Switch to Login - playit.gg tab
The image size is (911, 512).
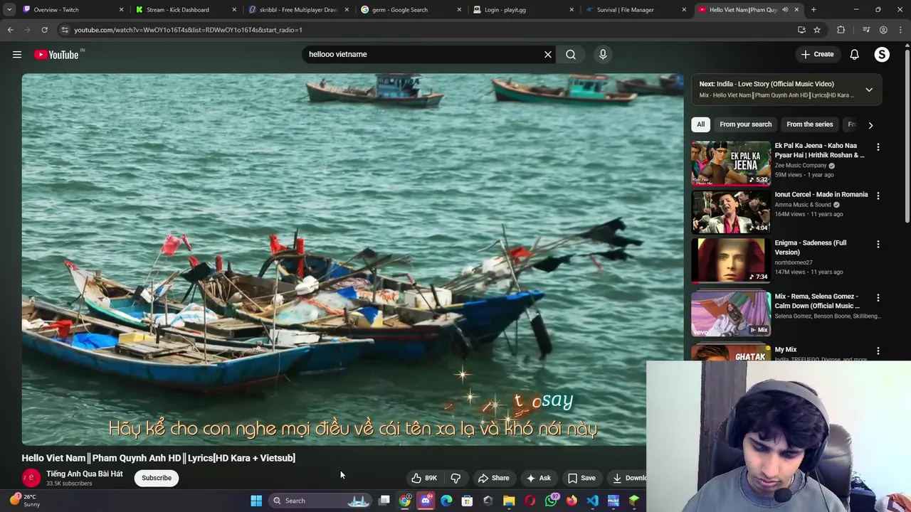pyautogui.click(x=523, y=10)
